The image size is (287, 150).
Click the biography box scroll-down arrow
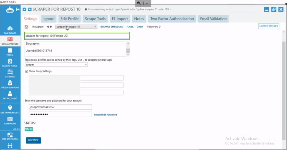pyautogui.click(x=128, y=55)
